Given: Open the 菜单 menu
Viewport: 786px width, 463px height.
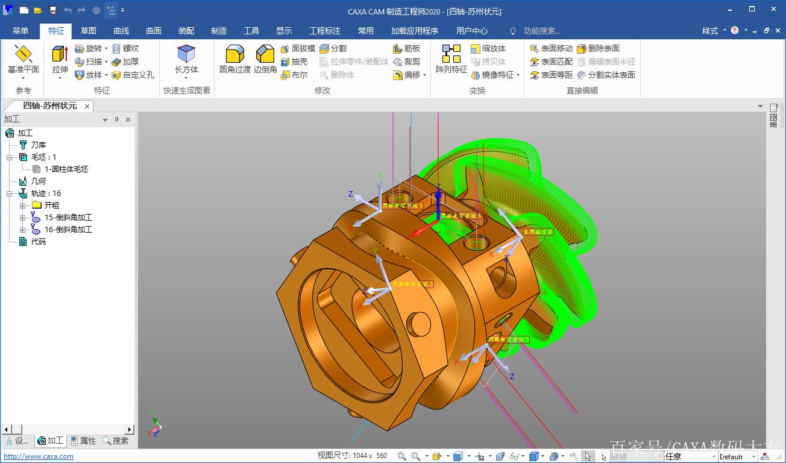Looking at the screenshot, I should (x=20, y=31).
